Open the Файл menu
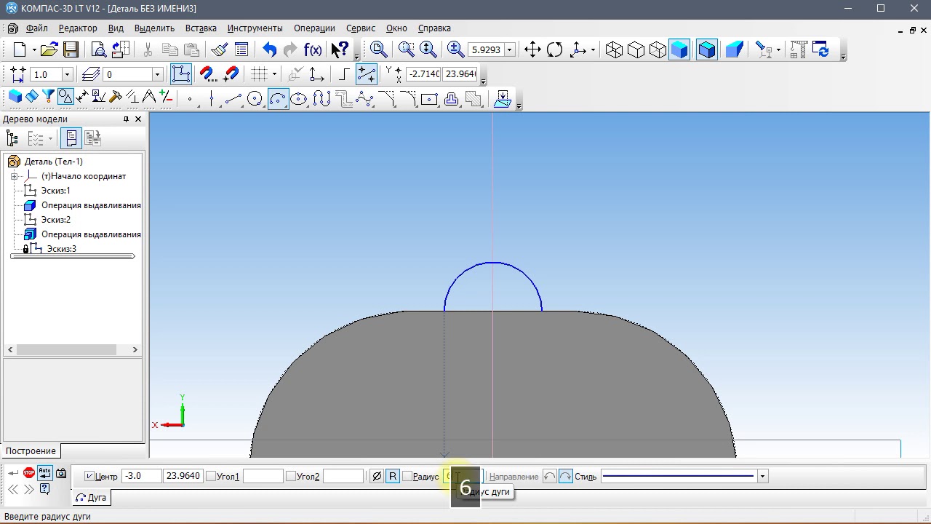Screen dimensions: 931x524 click(36, 28)
